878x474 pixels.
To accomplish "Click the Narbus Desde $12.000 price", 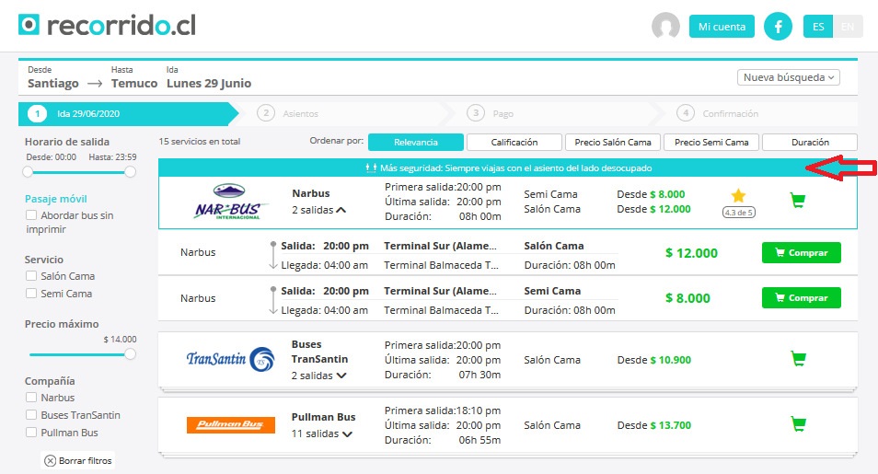I will (x=653, y=209).
